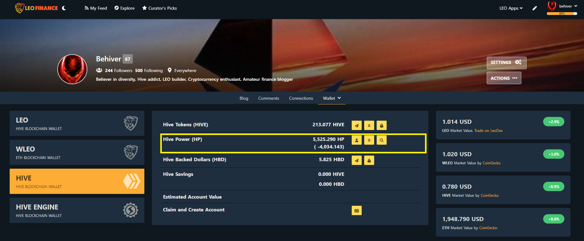Select the HIVE blockchain wallet card
584x241 pixels.
tap(77, 181)
